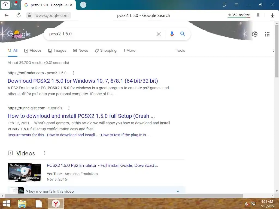Screen dimensions: 279x209
Task: Open the Videos section options menu
Action: coord(45,153)
